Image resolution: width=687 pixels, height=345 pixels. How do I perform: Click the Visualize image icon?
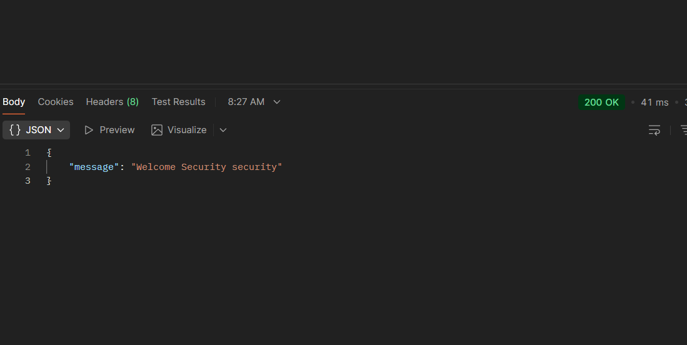click(x=157, y=130)
